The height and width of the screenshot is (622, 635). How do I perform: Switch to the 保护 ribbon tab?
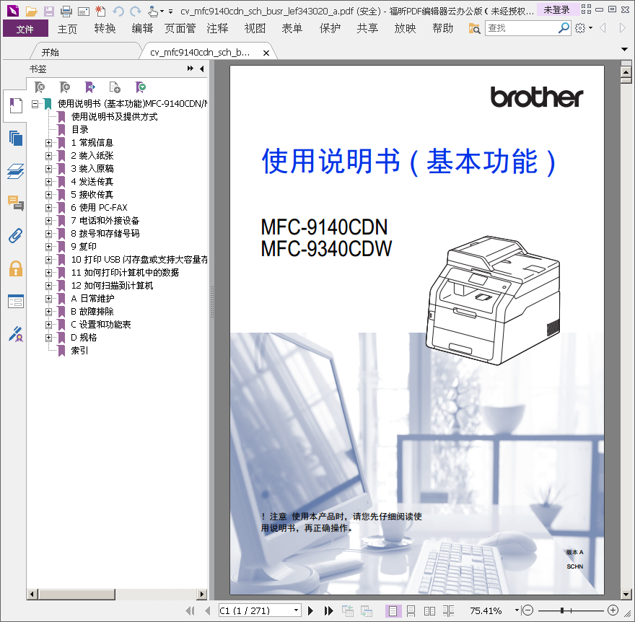pos(330,28)
